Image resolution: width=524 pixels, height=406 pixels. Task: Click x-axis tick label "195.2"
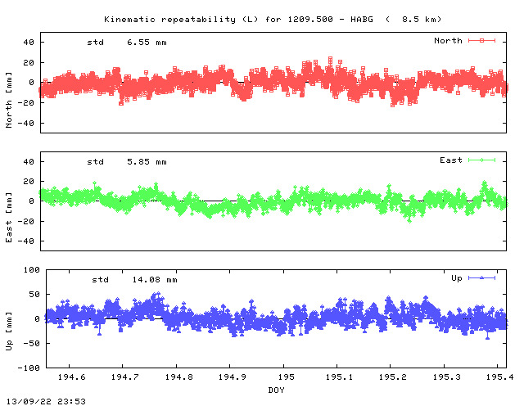[x=393, y=377]
